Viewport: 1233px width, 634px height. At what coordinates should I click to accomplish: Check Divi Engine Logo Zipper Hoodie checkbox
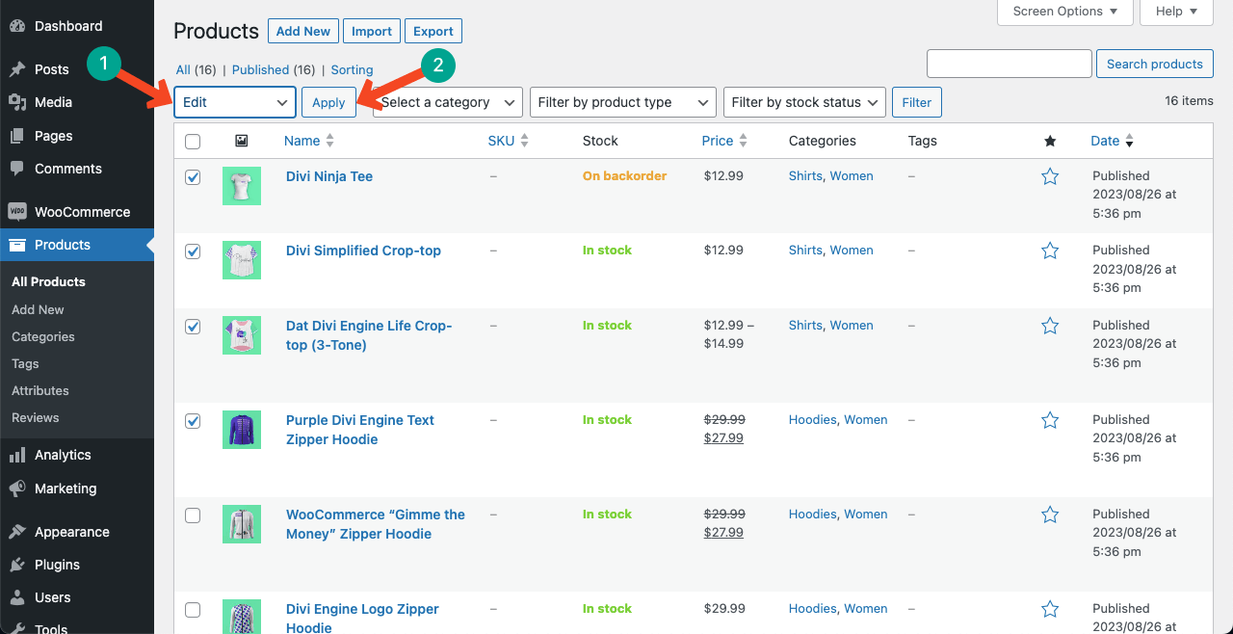[x=193, y=610]
